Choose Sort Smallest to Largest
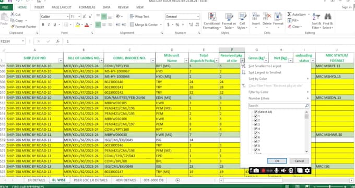The height and width of the screenshot is (188, 355). point(265,66)
